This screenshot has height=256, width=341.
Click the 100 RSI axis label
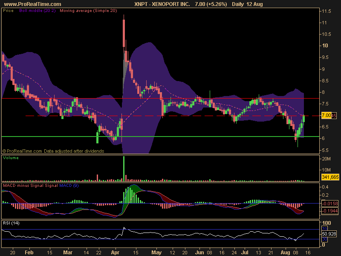pos(327,223)
